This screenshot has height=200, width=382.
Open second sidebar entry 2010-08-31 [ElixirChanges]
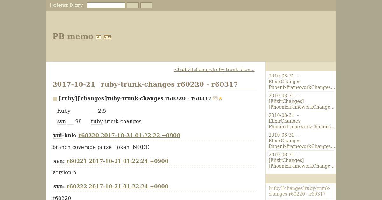301,101
